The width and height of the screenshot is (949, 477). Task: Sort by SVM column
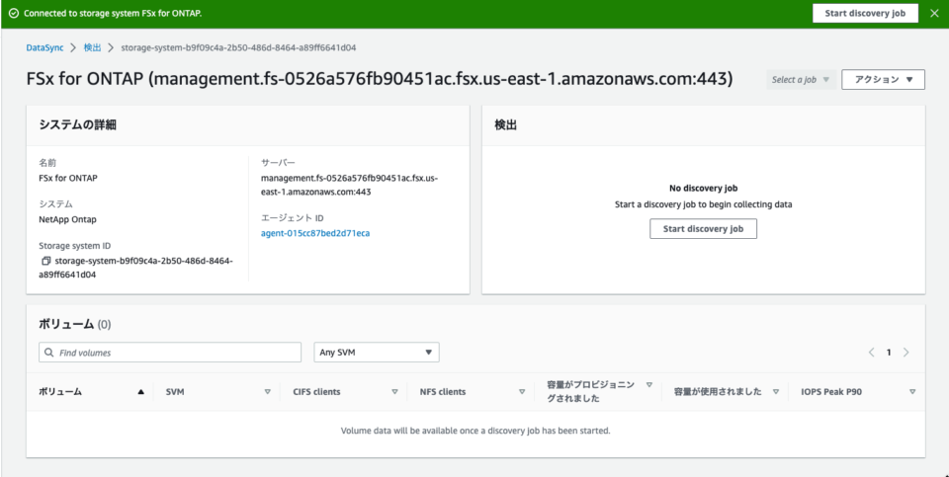click(268, 392)
